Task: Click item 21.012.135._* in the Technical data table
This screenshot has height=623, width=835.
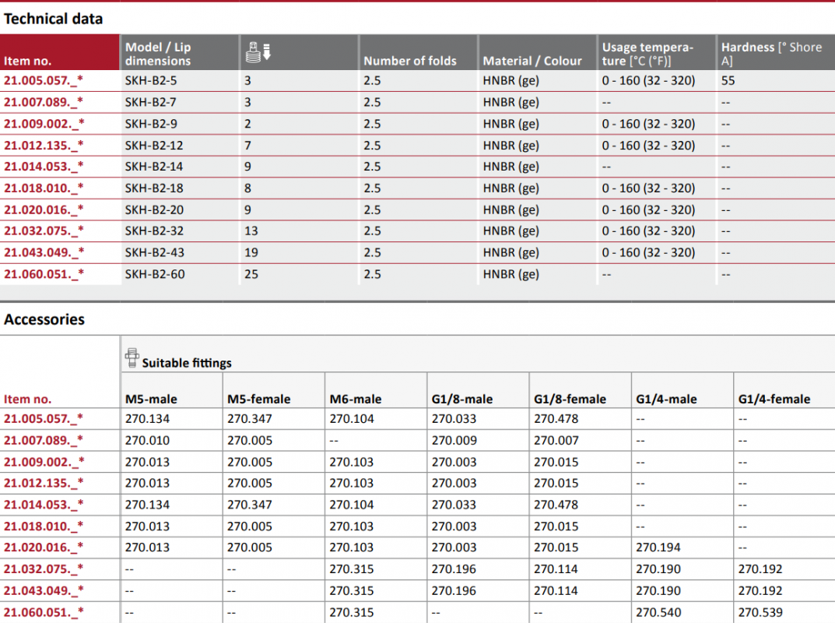Action: [44, 145]
